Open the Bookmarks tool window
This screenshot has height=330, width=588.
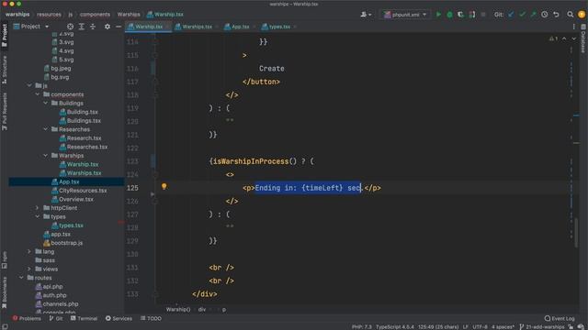5,292
